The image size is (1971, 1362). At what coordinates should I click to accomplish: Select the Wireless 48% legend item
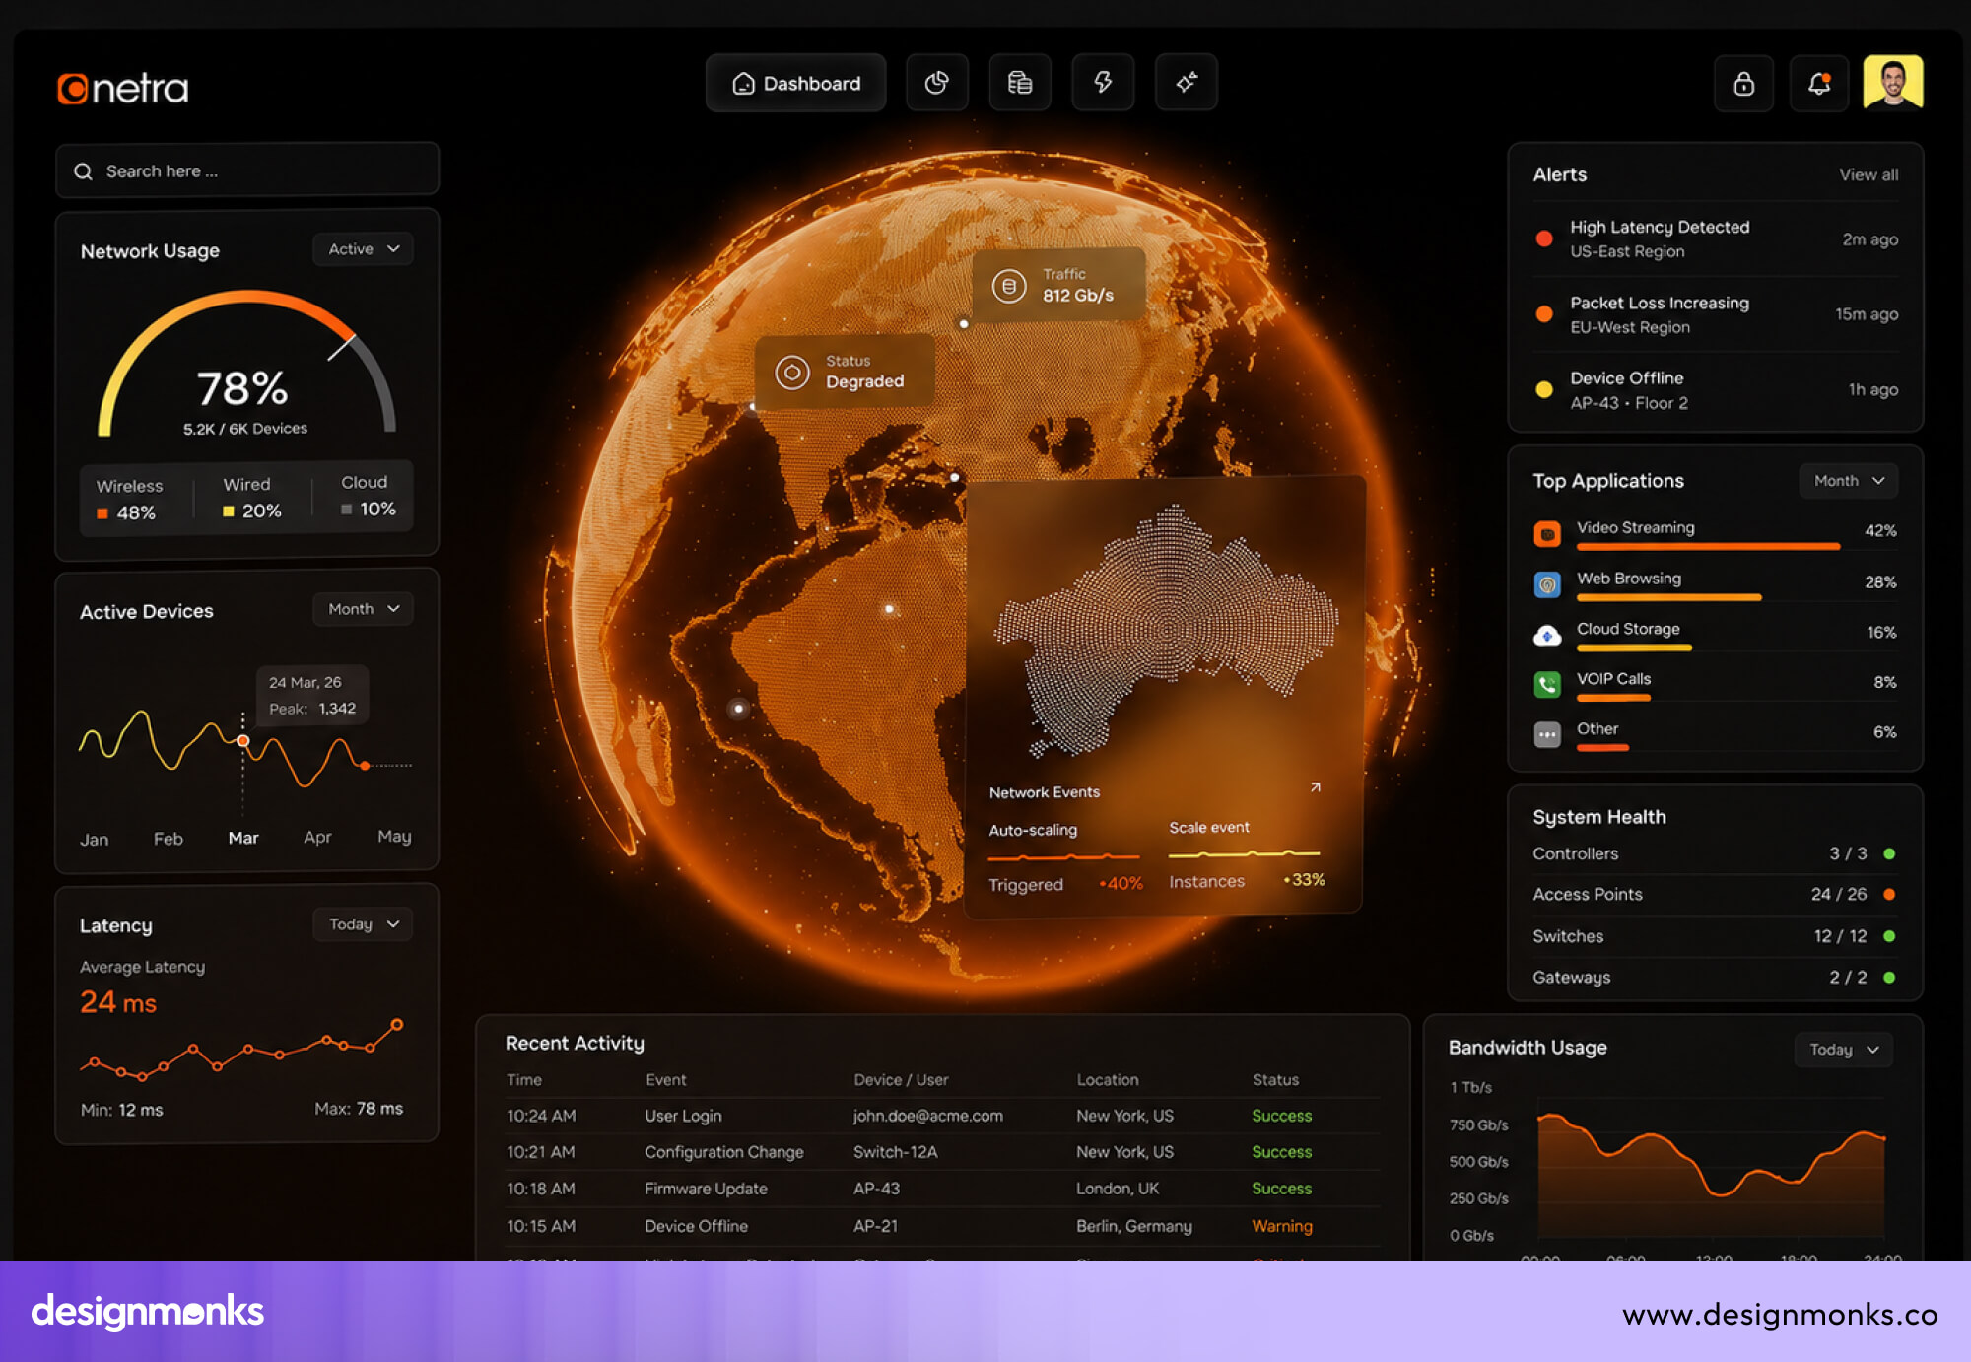point(129,499)
